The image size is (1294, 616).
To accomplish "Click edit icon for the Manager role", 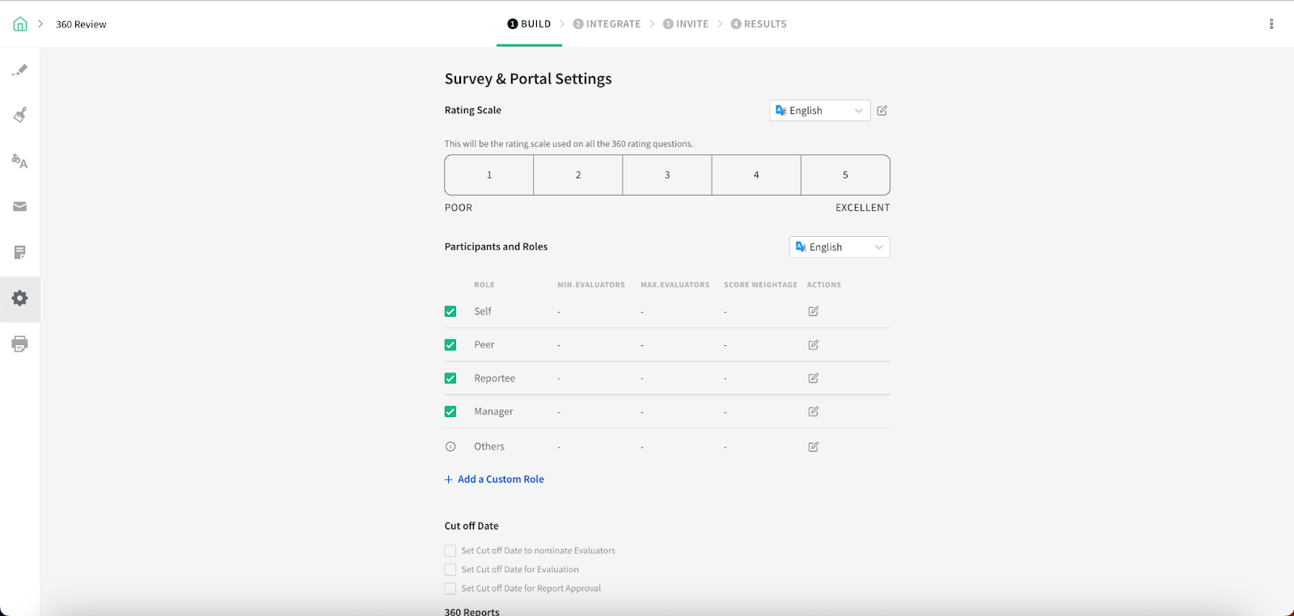I will (814, 411).
